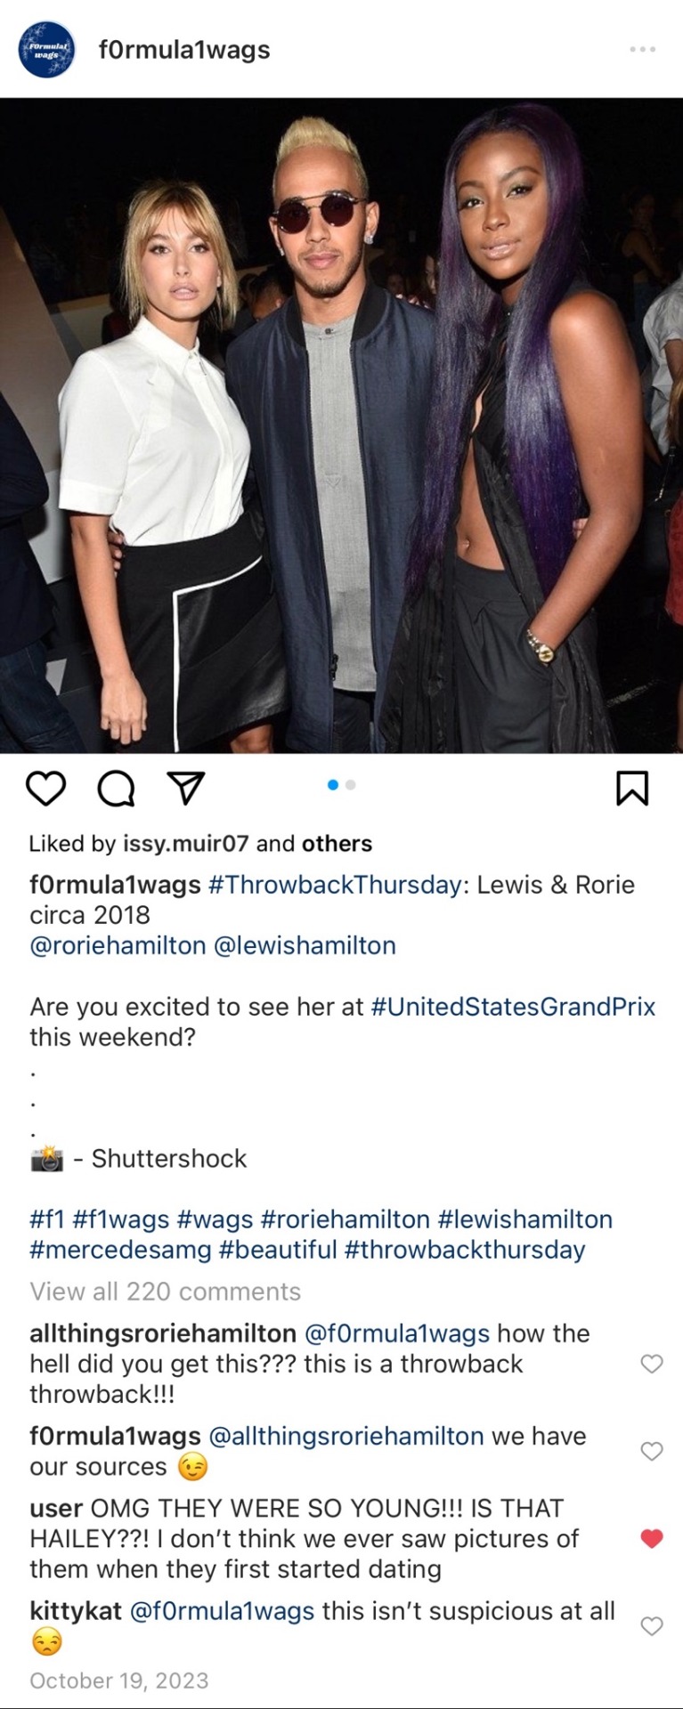Viewport: 683px width, 1709px height.
Task: Open the #ThrowbackThursday hashtag
Action: pyautogui.click(x=334, y=885)
